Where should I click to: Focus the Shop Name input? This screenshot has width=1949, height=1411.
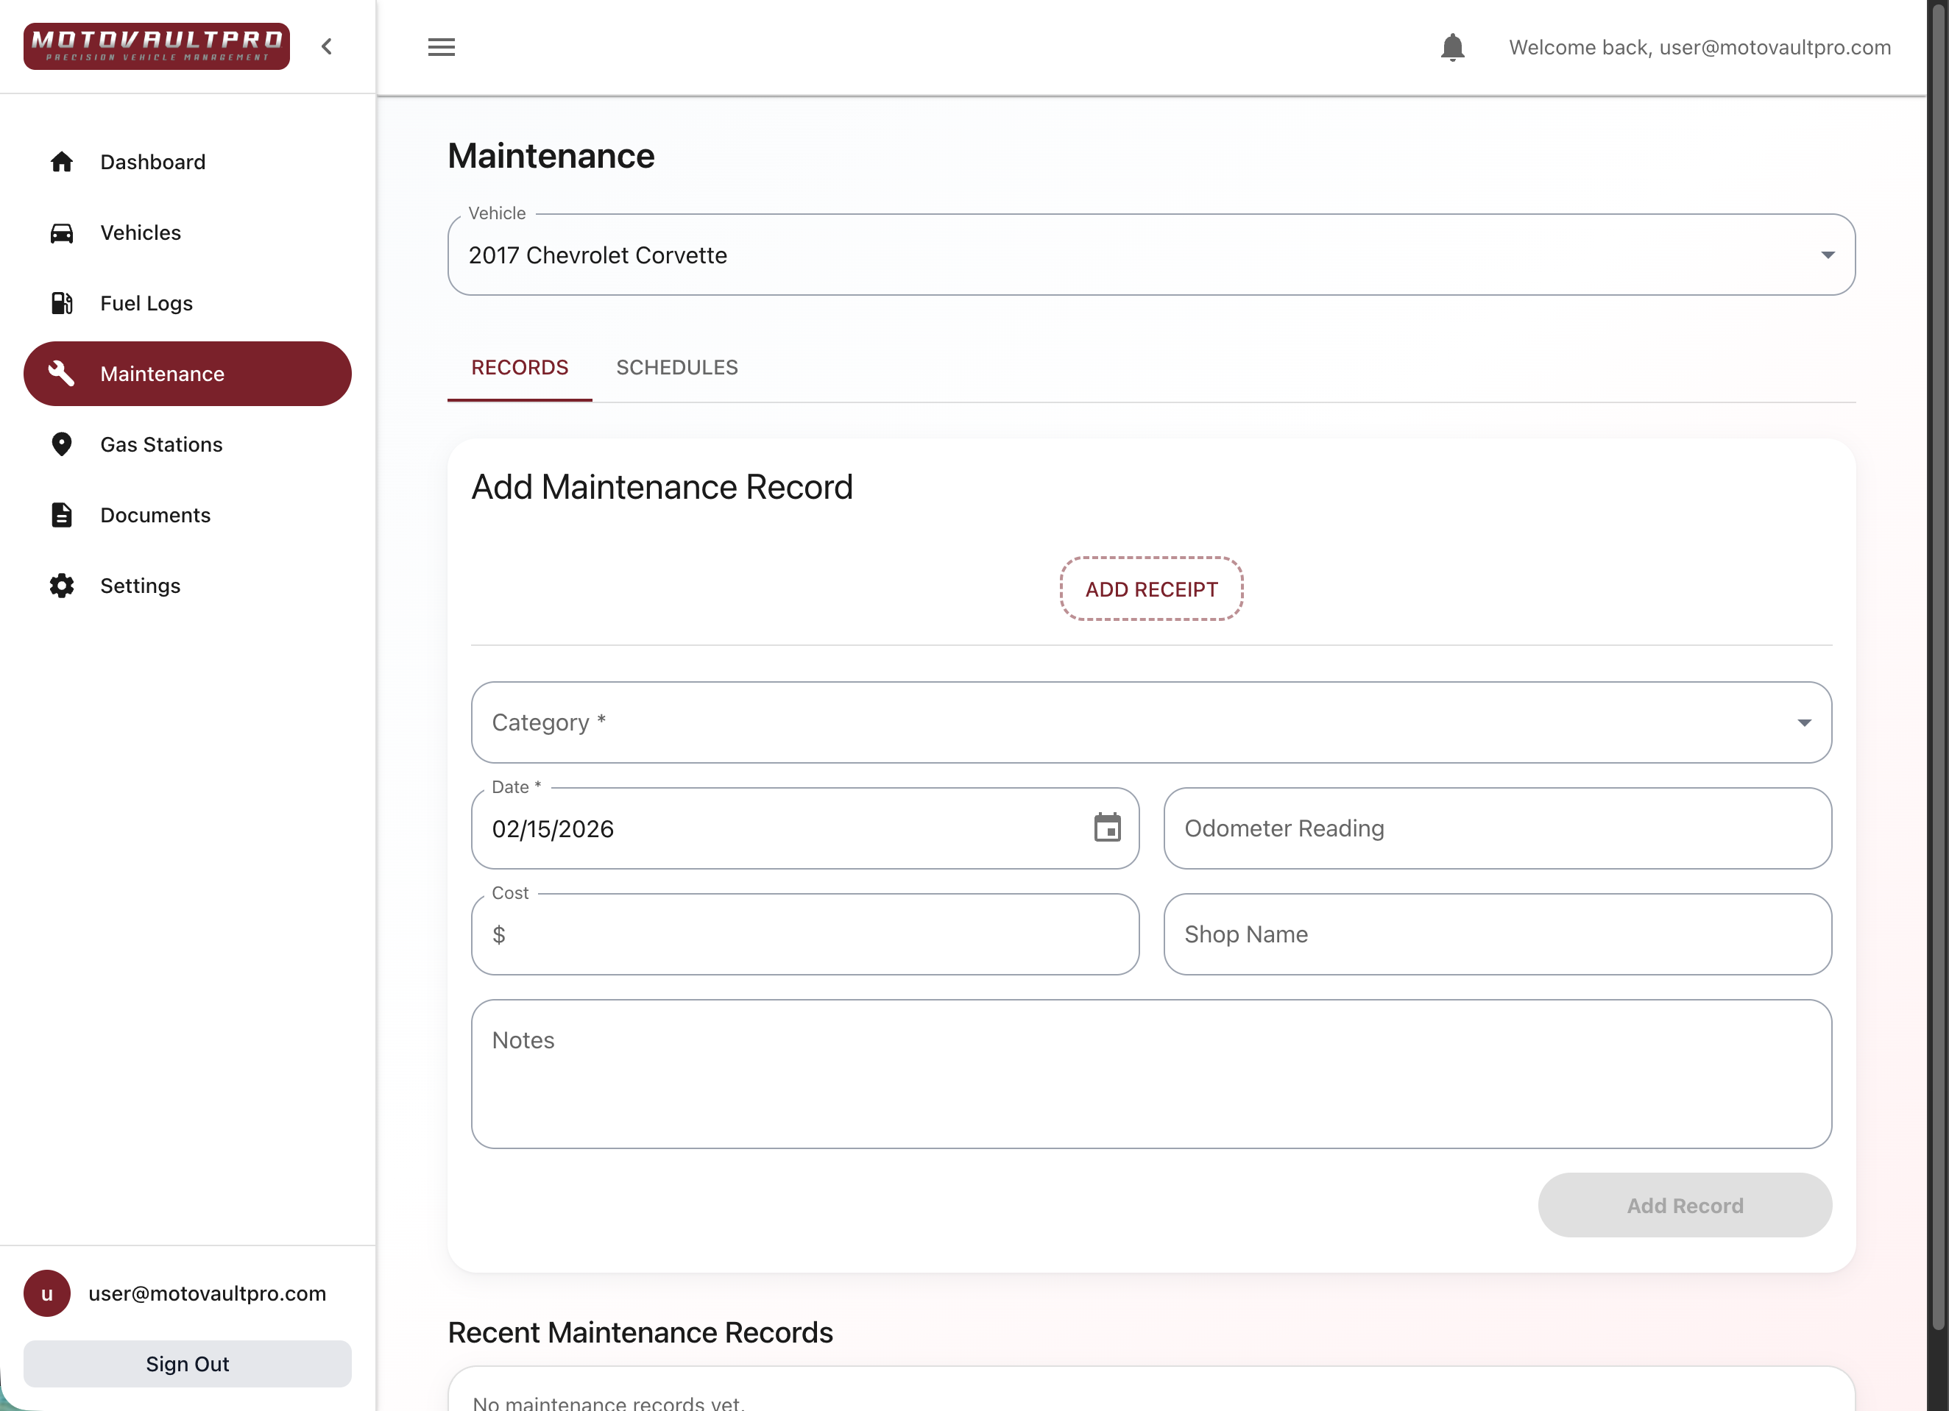(x=1497, y=934)
